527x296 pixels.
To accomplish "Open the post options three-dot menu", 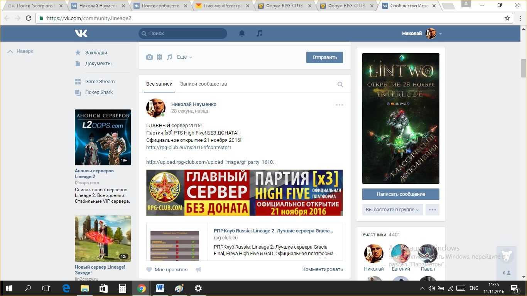I will click(340, 105).
